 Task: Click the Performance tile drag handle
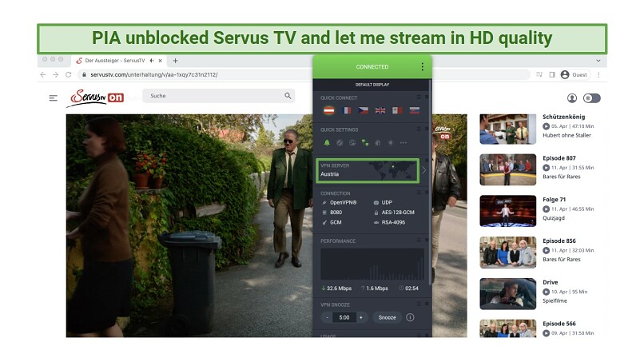[x=419, y=240]
